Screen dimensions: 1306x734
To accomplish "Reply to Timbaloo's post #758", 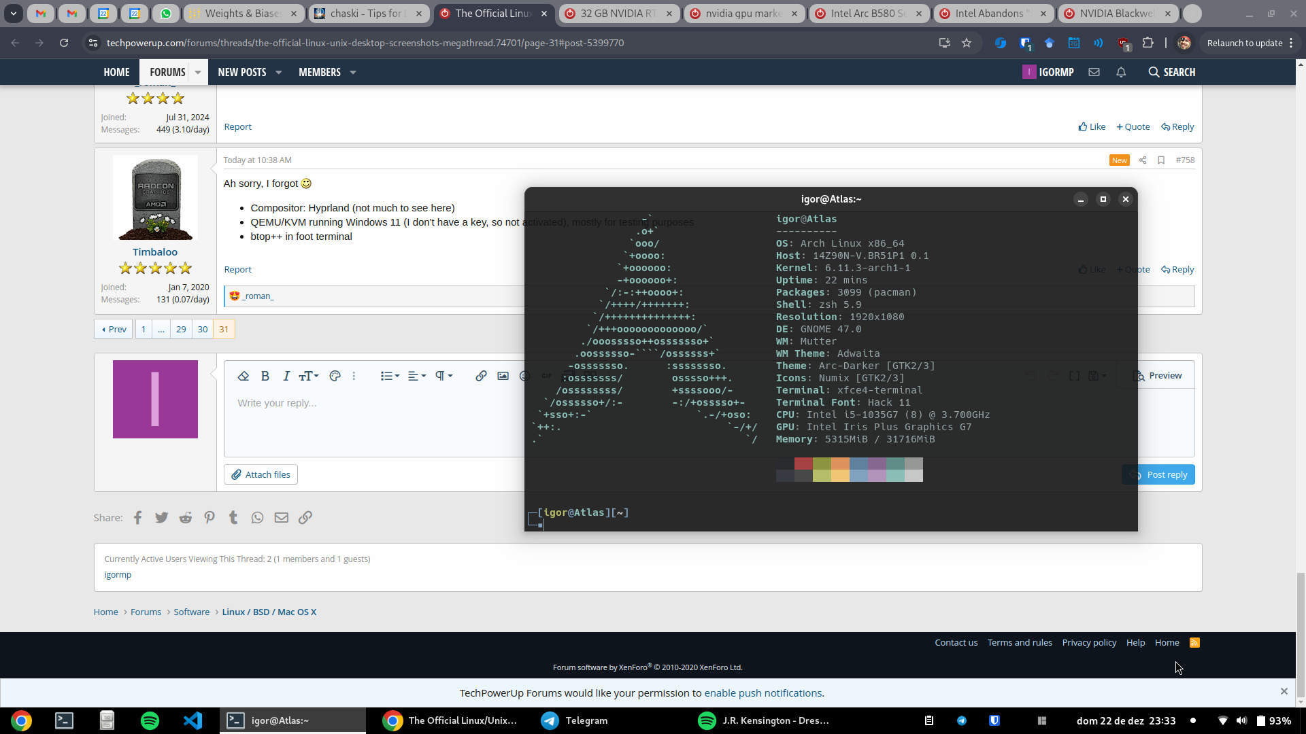I will tap(1177, 270).
